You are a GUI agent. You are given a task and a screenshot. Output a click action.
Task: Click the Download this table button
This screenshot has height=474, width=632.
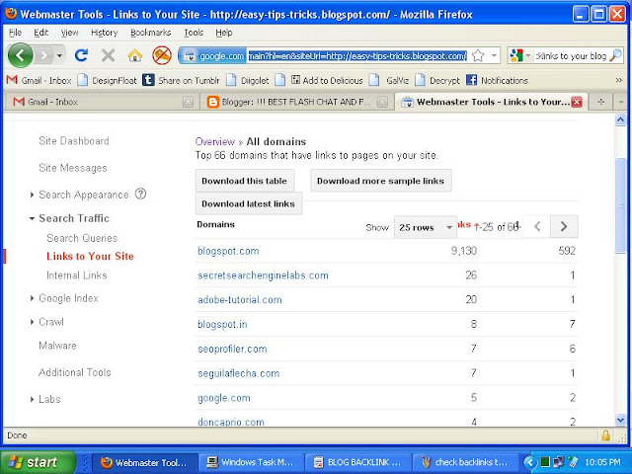[x=245, y=181]
